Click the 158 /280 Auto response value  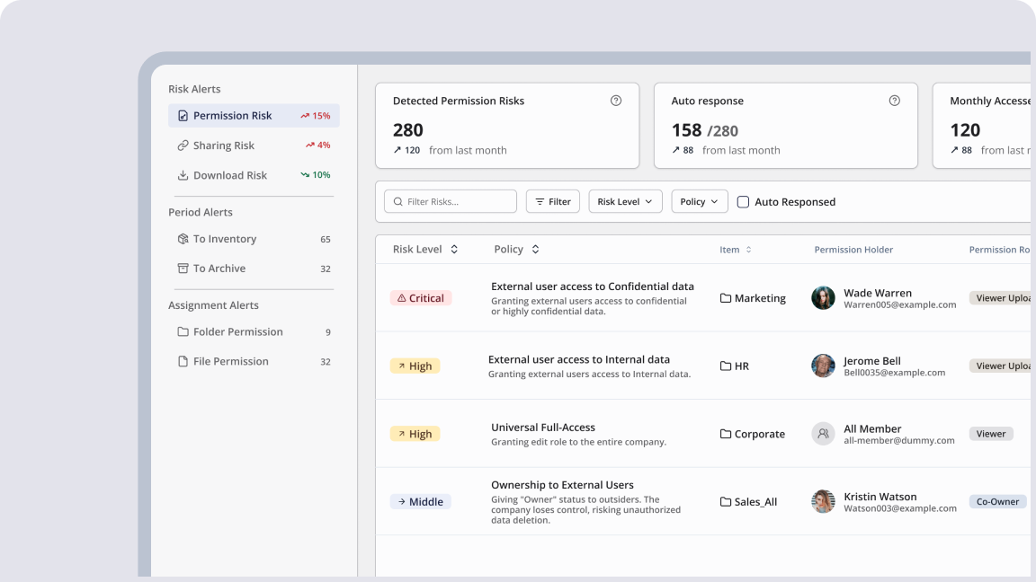(704, 130)
